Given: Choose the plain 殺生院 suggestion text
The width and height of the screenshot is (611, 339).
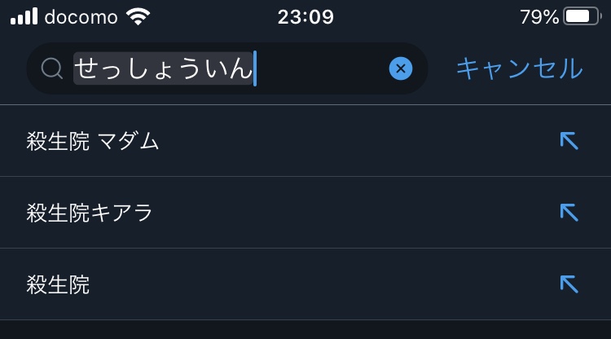Looking at the screenshot, I should click(x=58, y=284).
